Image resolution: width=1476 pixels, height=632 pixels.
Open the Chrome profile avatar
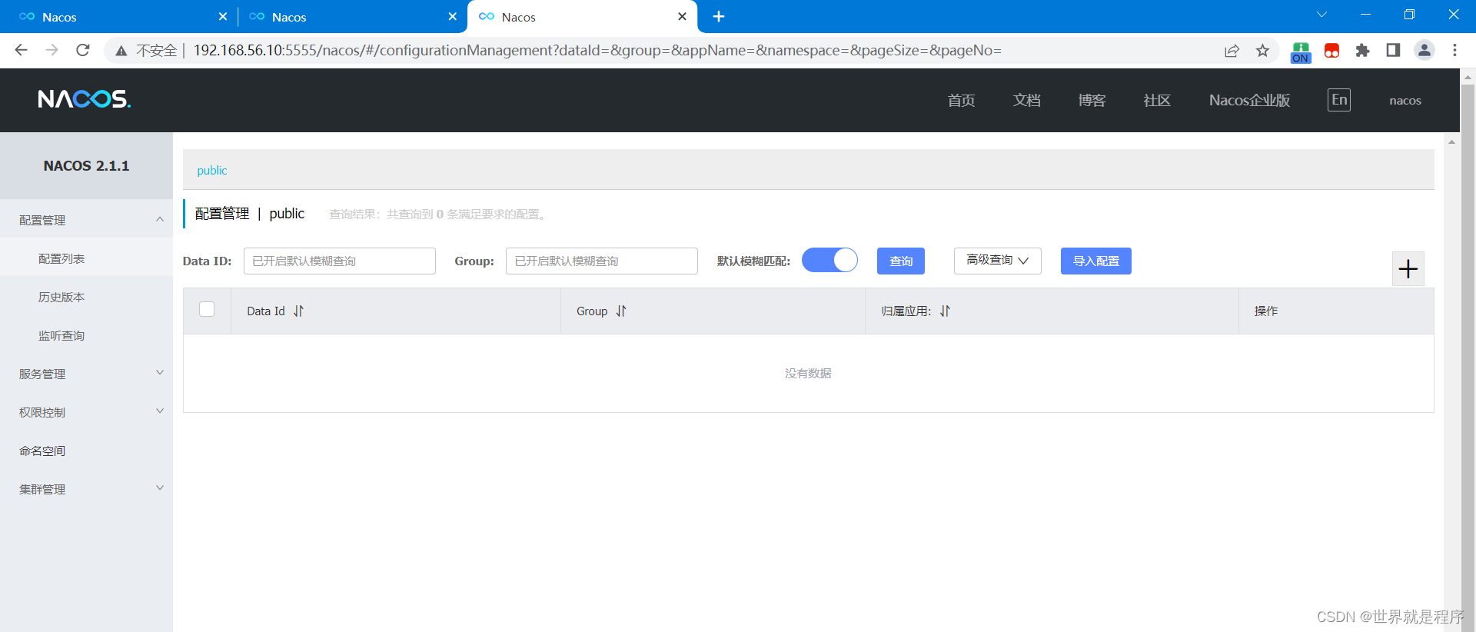pyautogui.click(x=1424, y=50)
